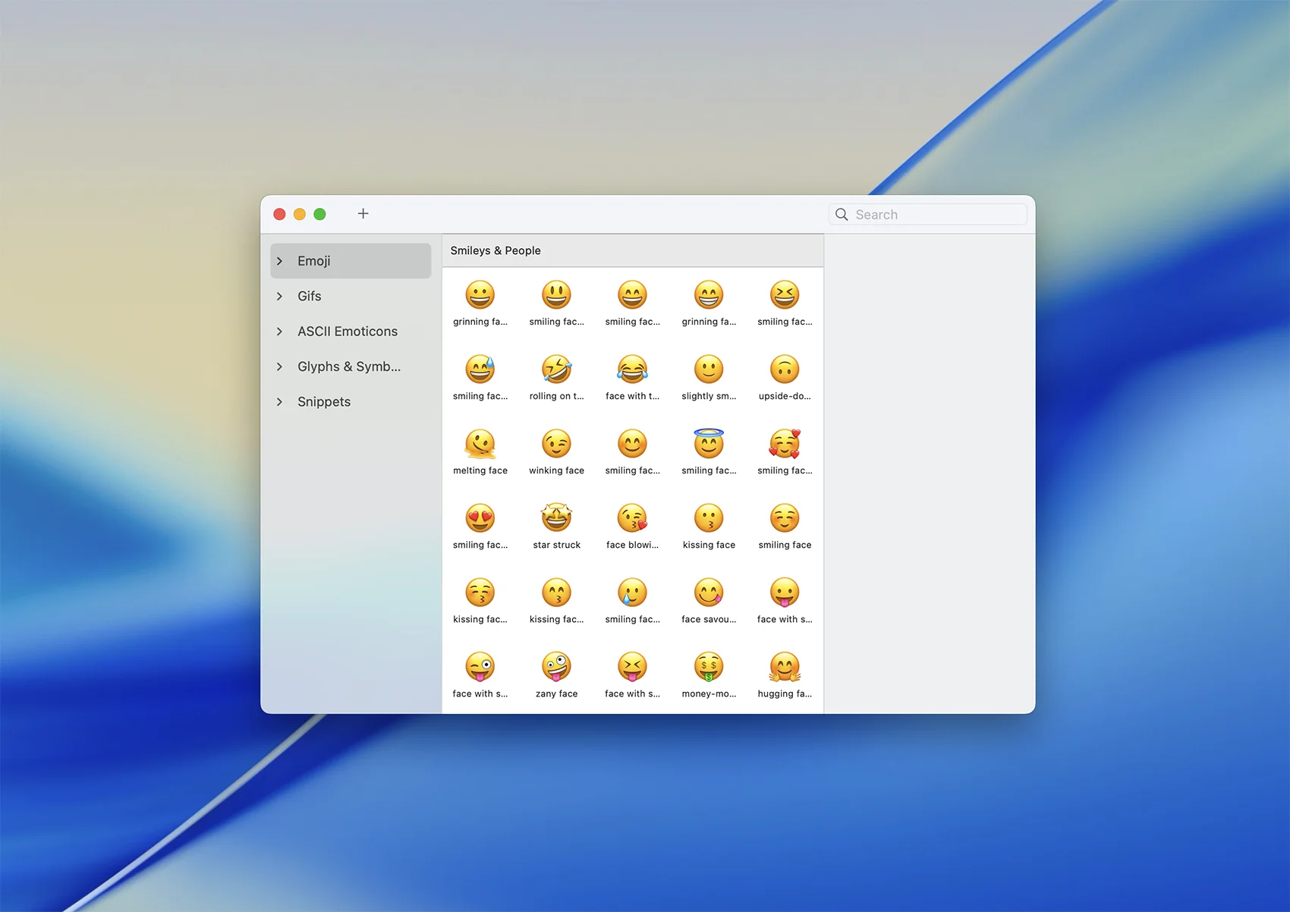Select the rolling on the floor laughing emoji
This screenshot has width=1290, height=912.
point(556,370)
